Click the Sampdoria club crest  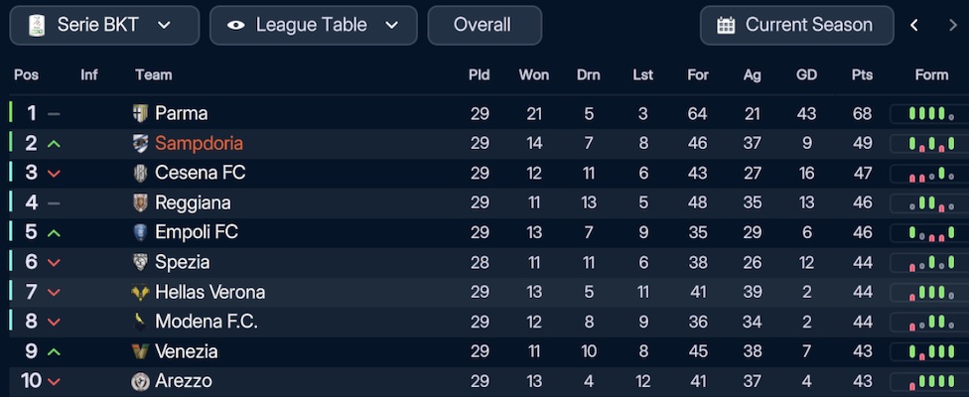point(140,144)
